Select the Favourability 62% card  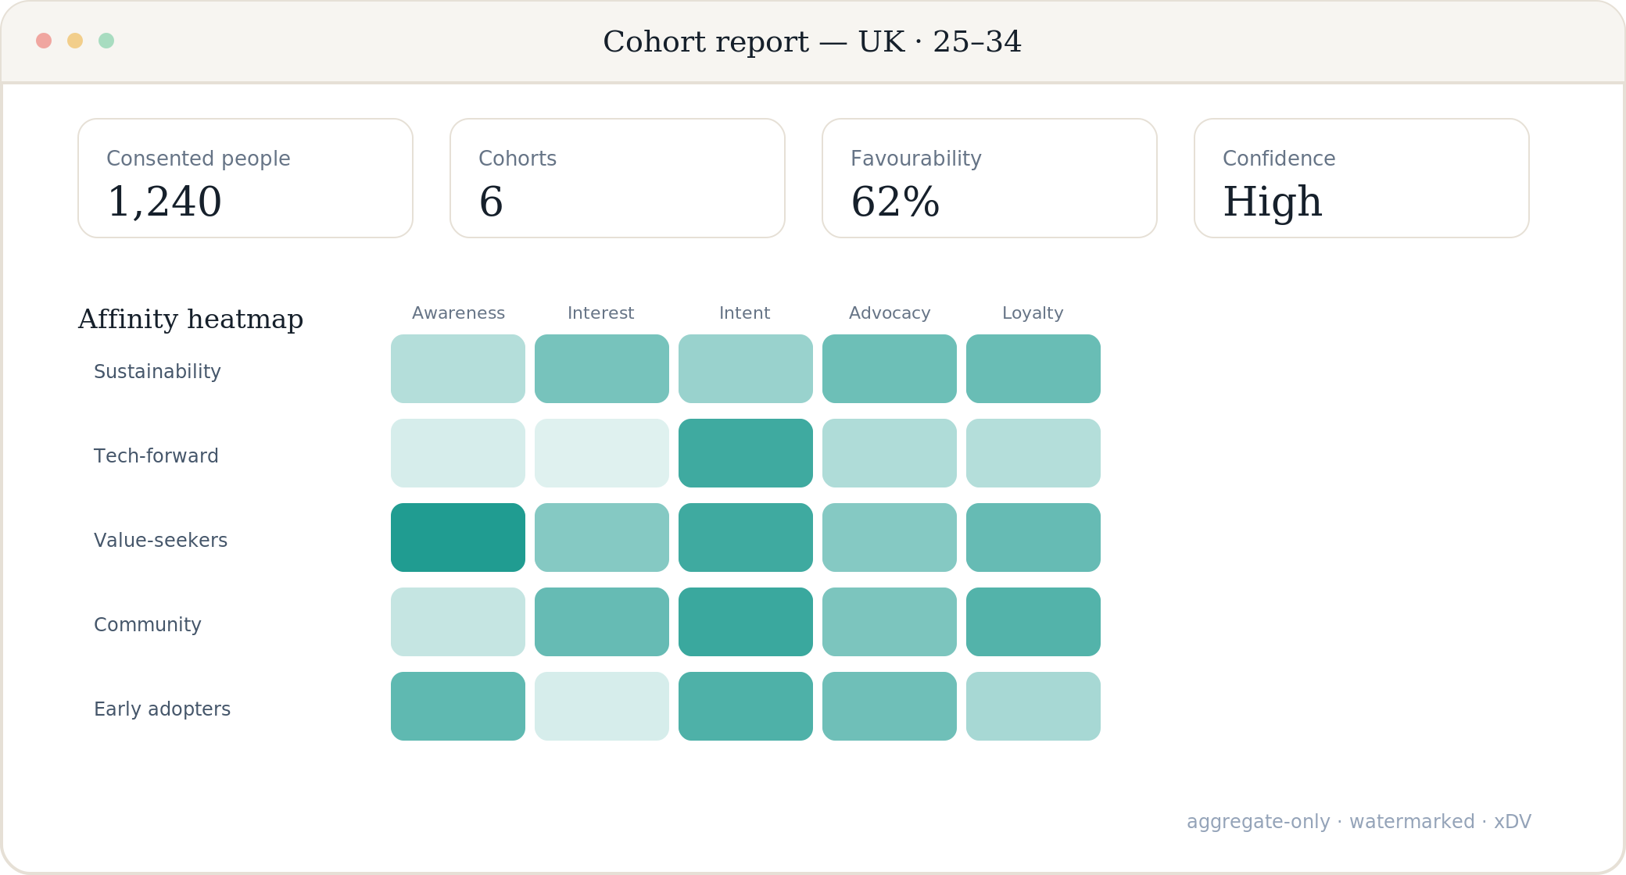click(990, 178)
